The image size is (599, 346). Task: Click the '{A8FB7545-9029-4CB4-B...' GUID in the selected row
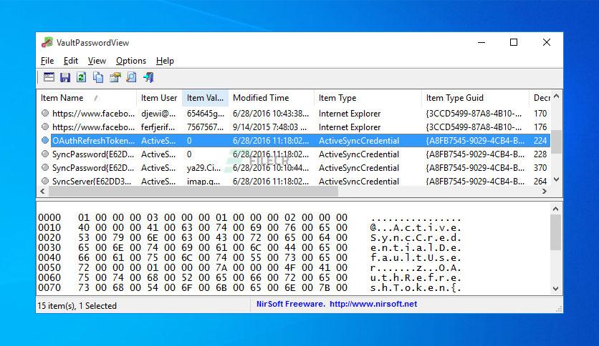(475, 141)
